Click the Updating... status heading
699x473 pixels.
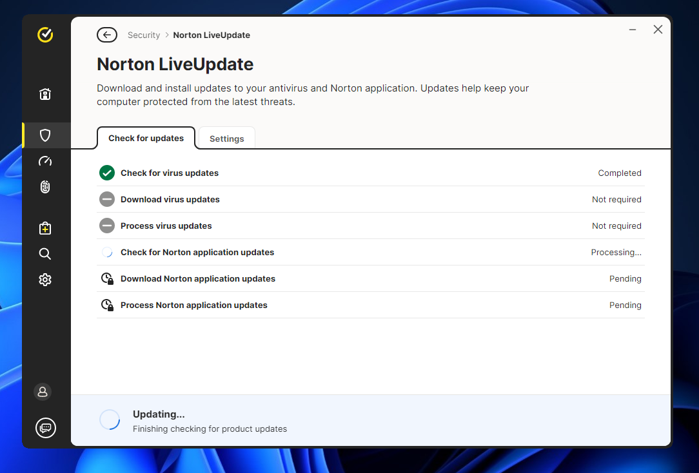pyautogui.click(x=159, y=414)
